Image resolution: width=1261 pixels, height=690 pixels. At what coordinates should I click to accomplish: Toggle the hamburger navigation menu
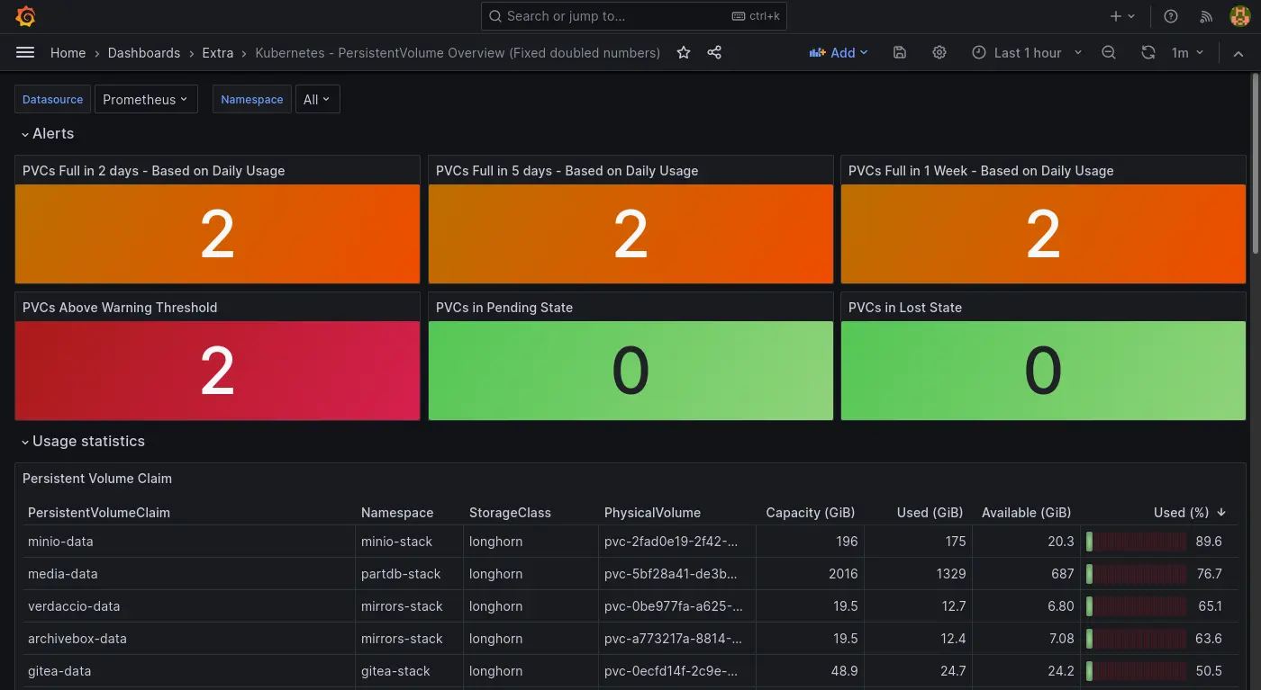[25, 53]
